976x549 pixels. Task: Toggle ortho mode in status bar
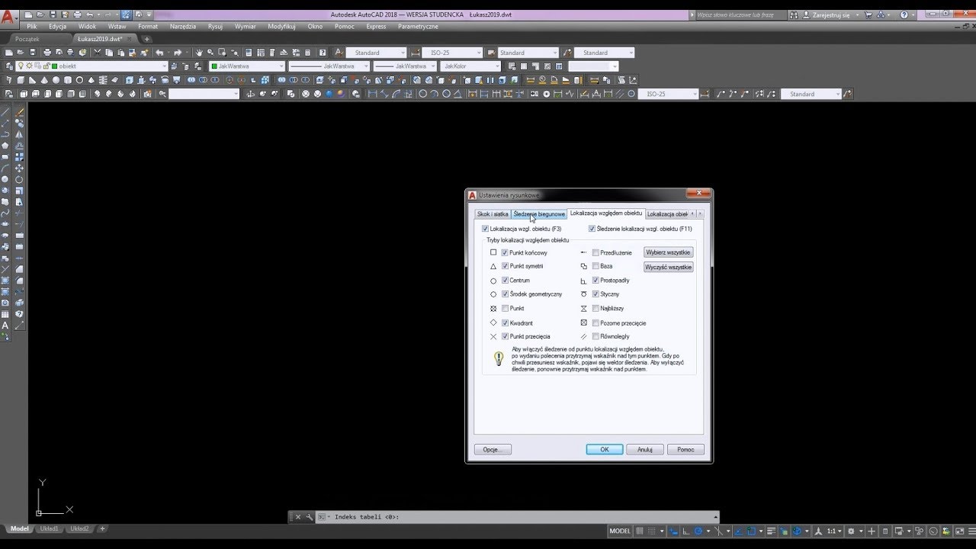[x=685, y=531]
